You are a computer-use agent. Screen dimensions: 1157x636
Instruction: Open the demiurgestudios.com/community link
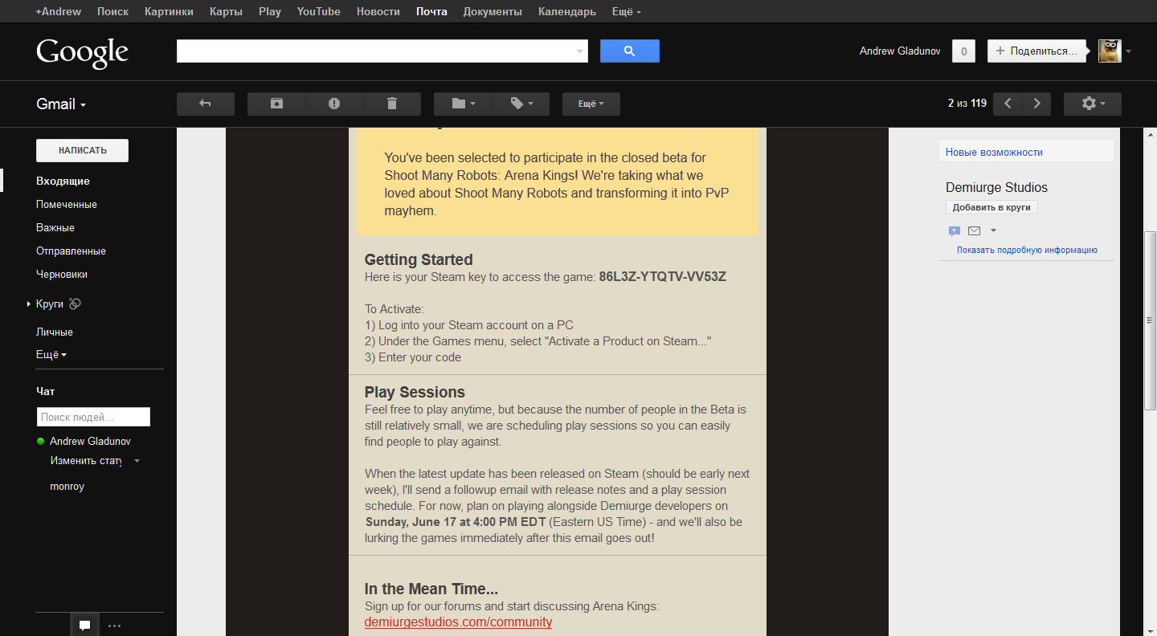pos(458,622)
